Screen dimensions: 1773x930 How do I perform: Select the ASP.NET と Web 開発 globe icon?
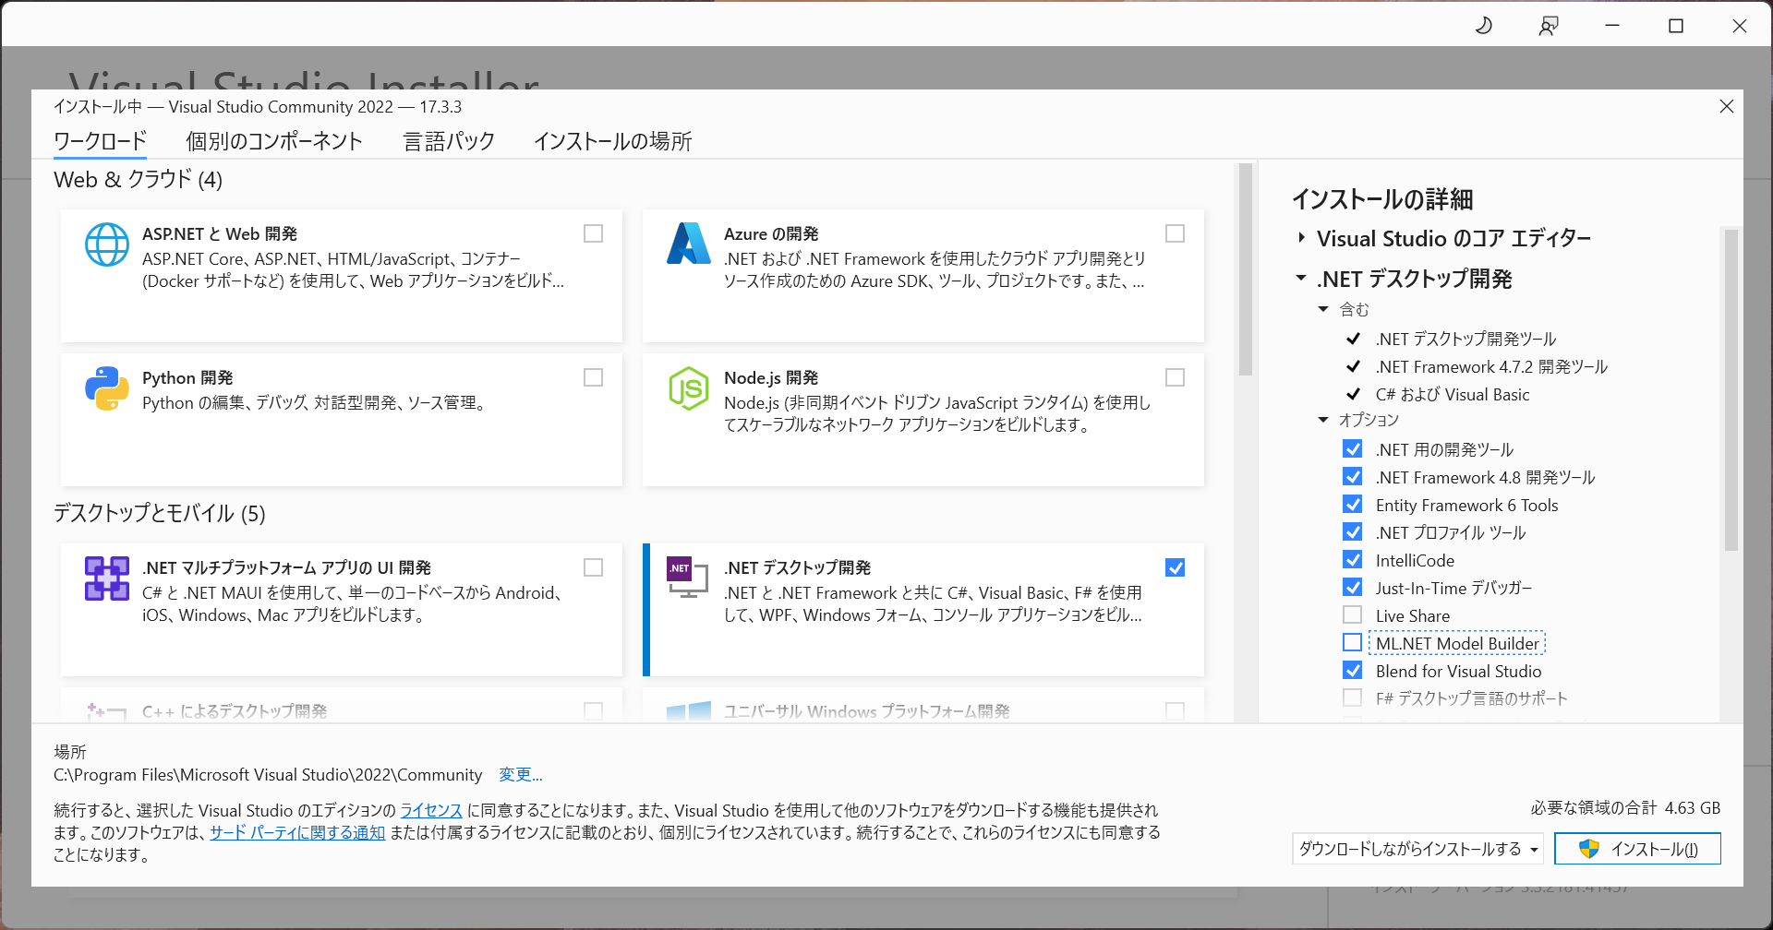[106, 244]
